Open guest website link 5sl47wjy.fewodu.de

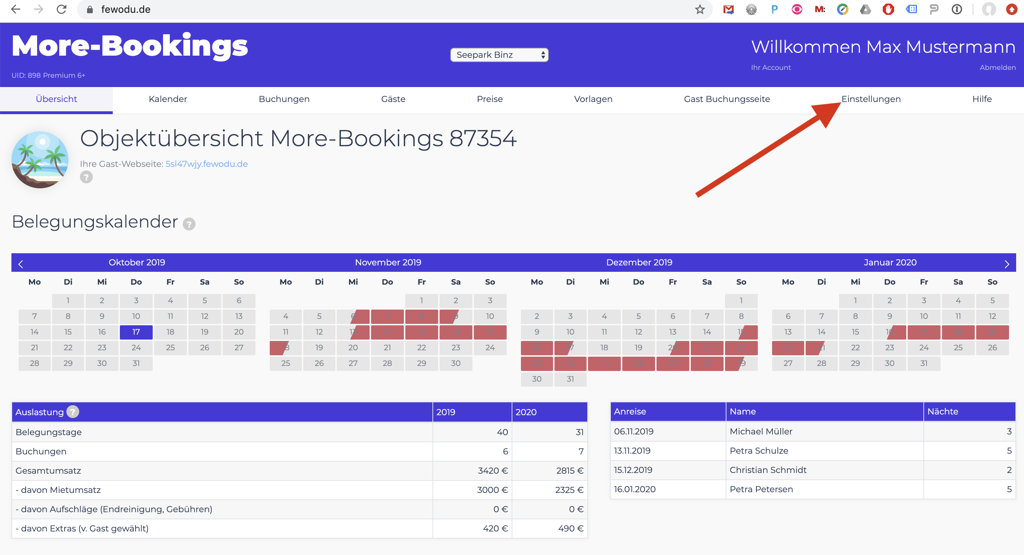(x=206, y=164)
